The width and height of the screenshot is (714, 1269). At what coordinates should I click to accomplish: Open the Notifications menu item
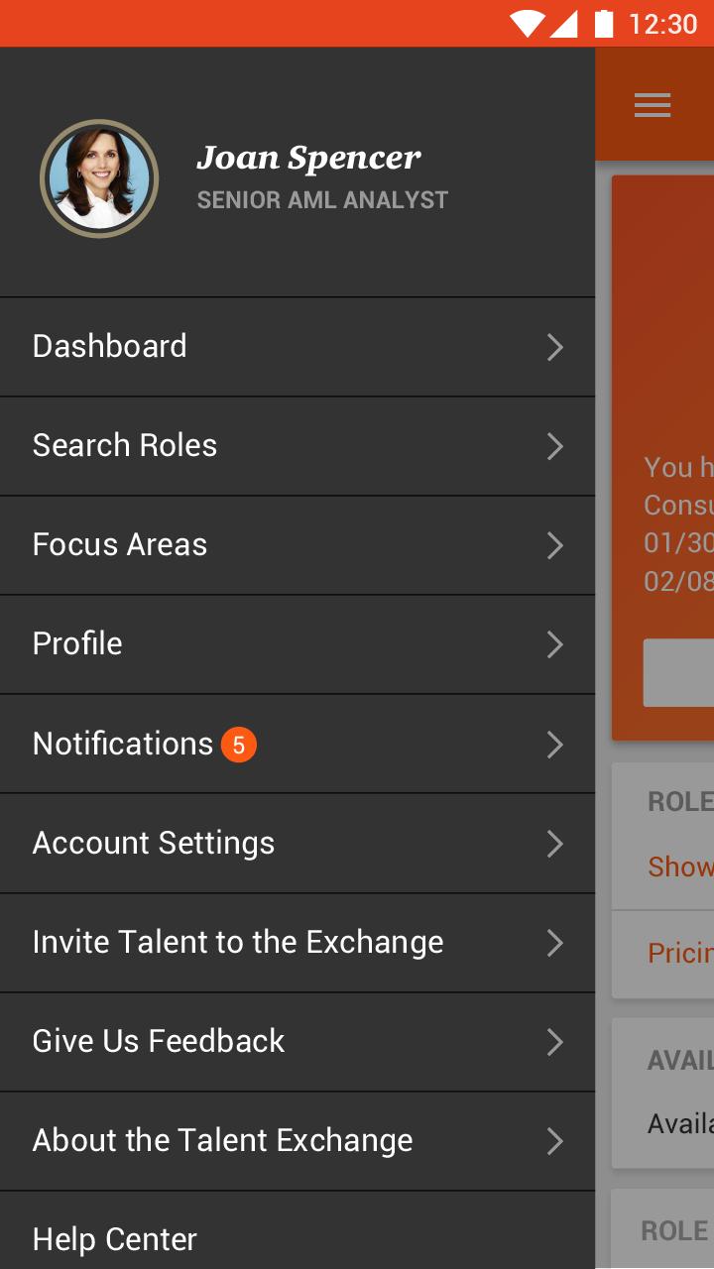coord(297,744)
